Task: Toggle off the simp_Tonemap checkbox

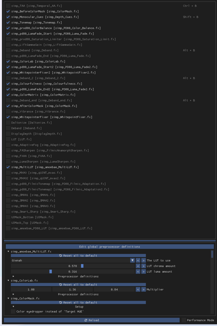Action: [x=8, y=22]
